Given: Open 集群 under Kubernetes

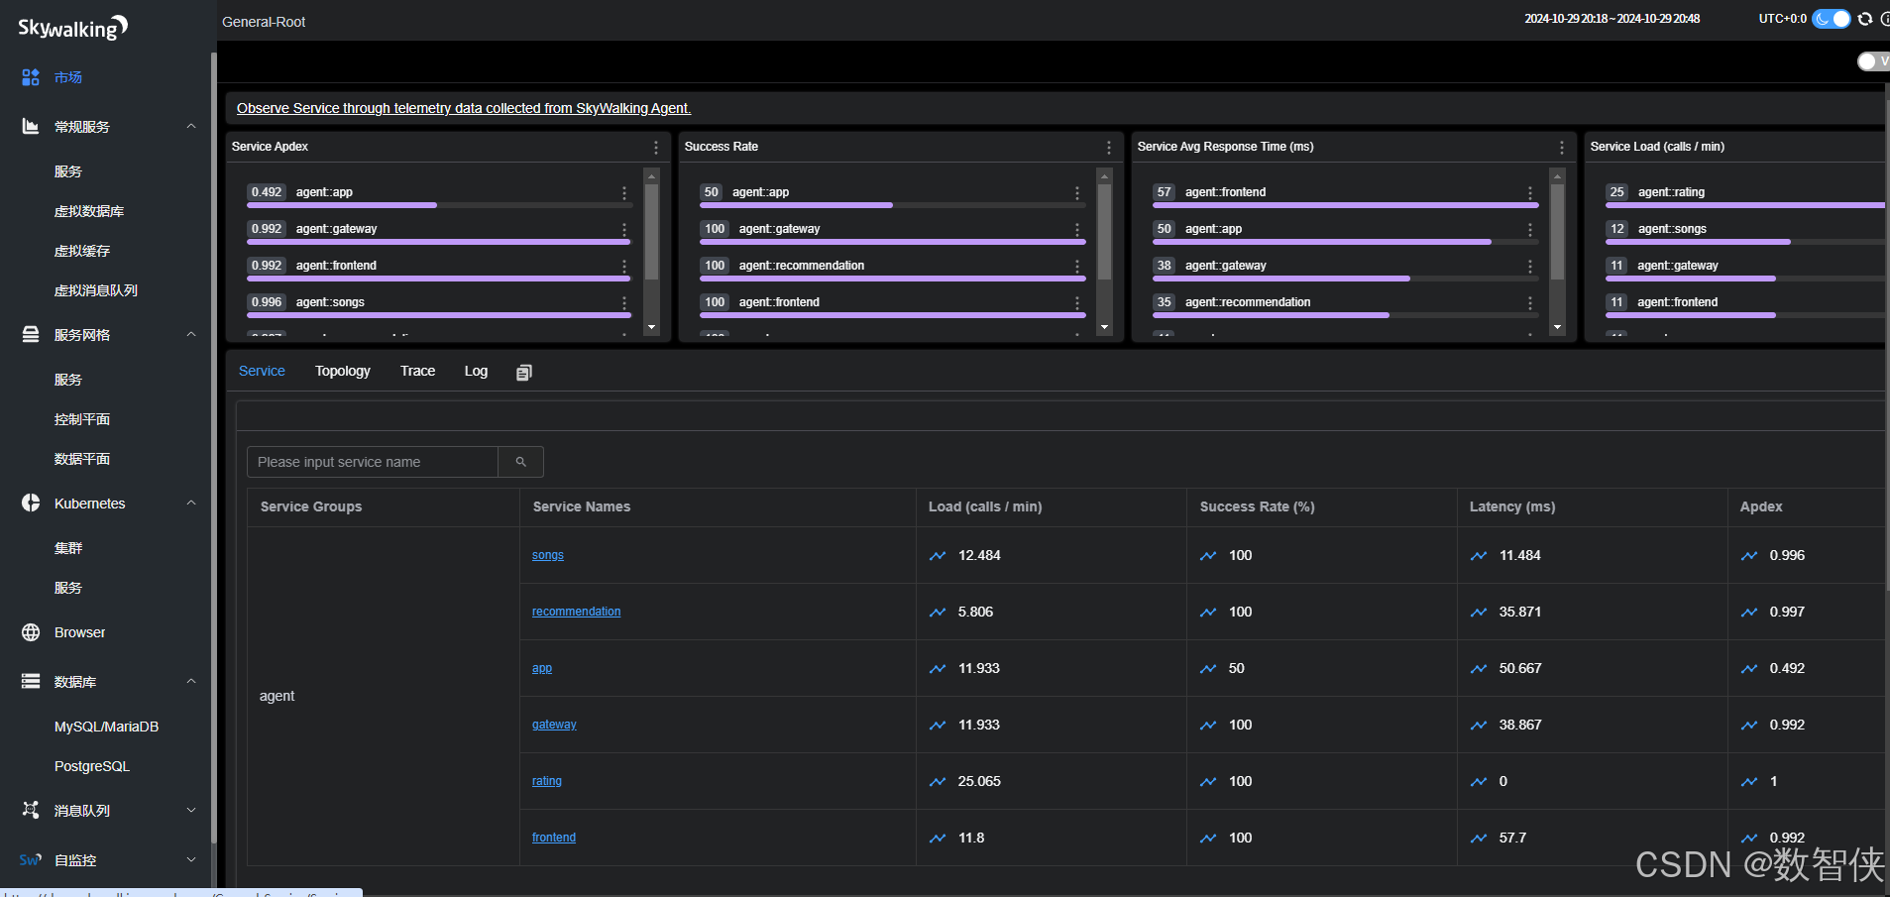Looking at the screenshot, I should [68, 548].
